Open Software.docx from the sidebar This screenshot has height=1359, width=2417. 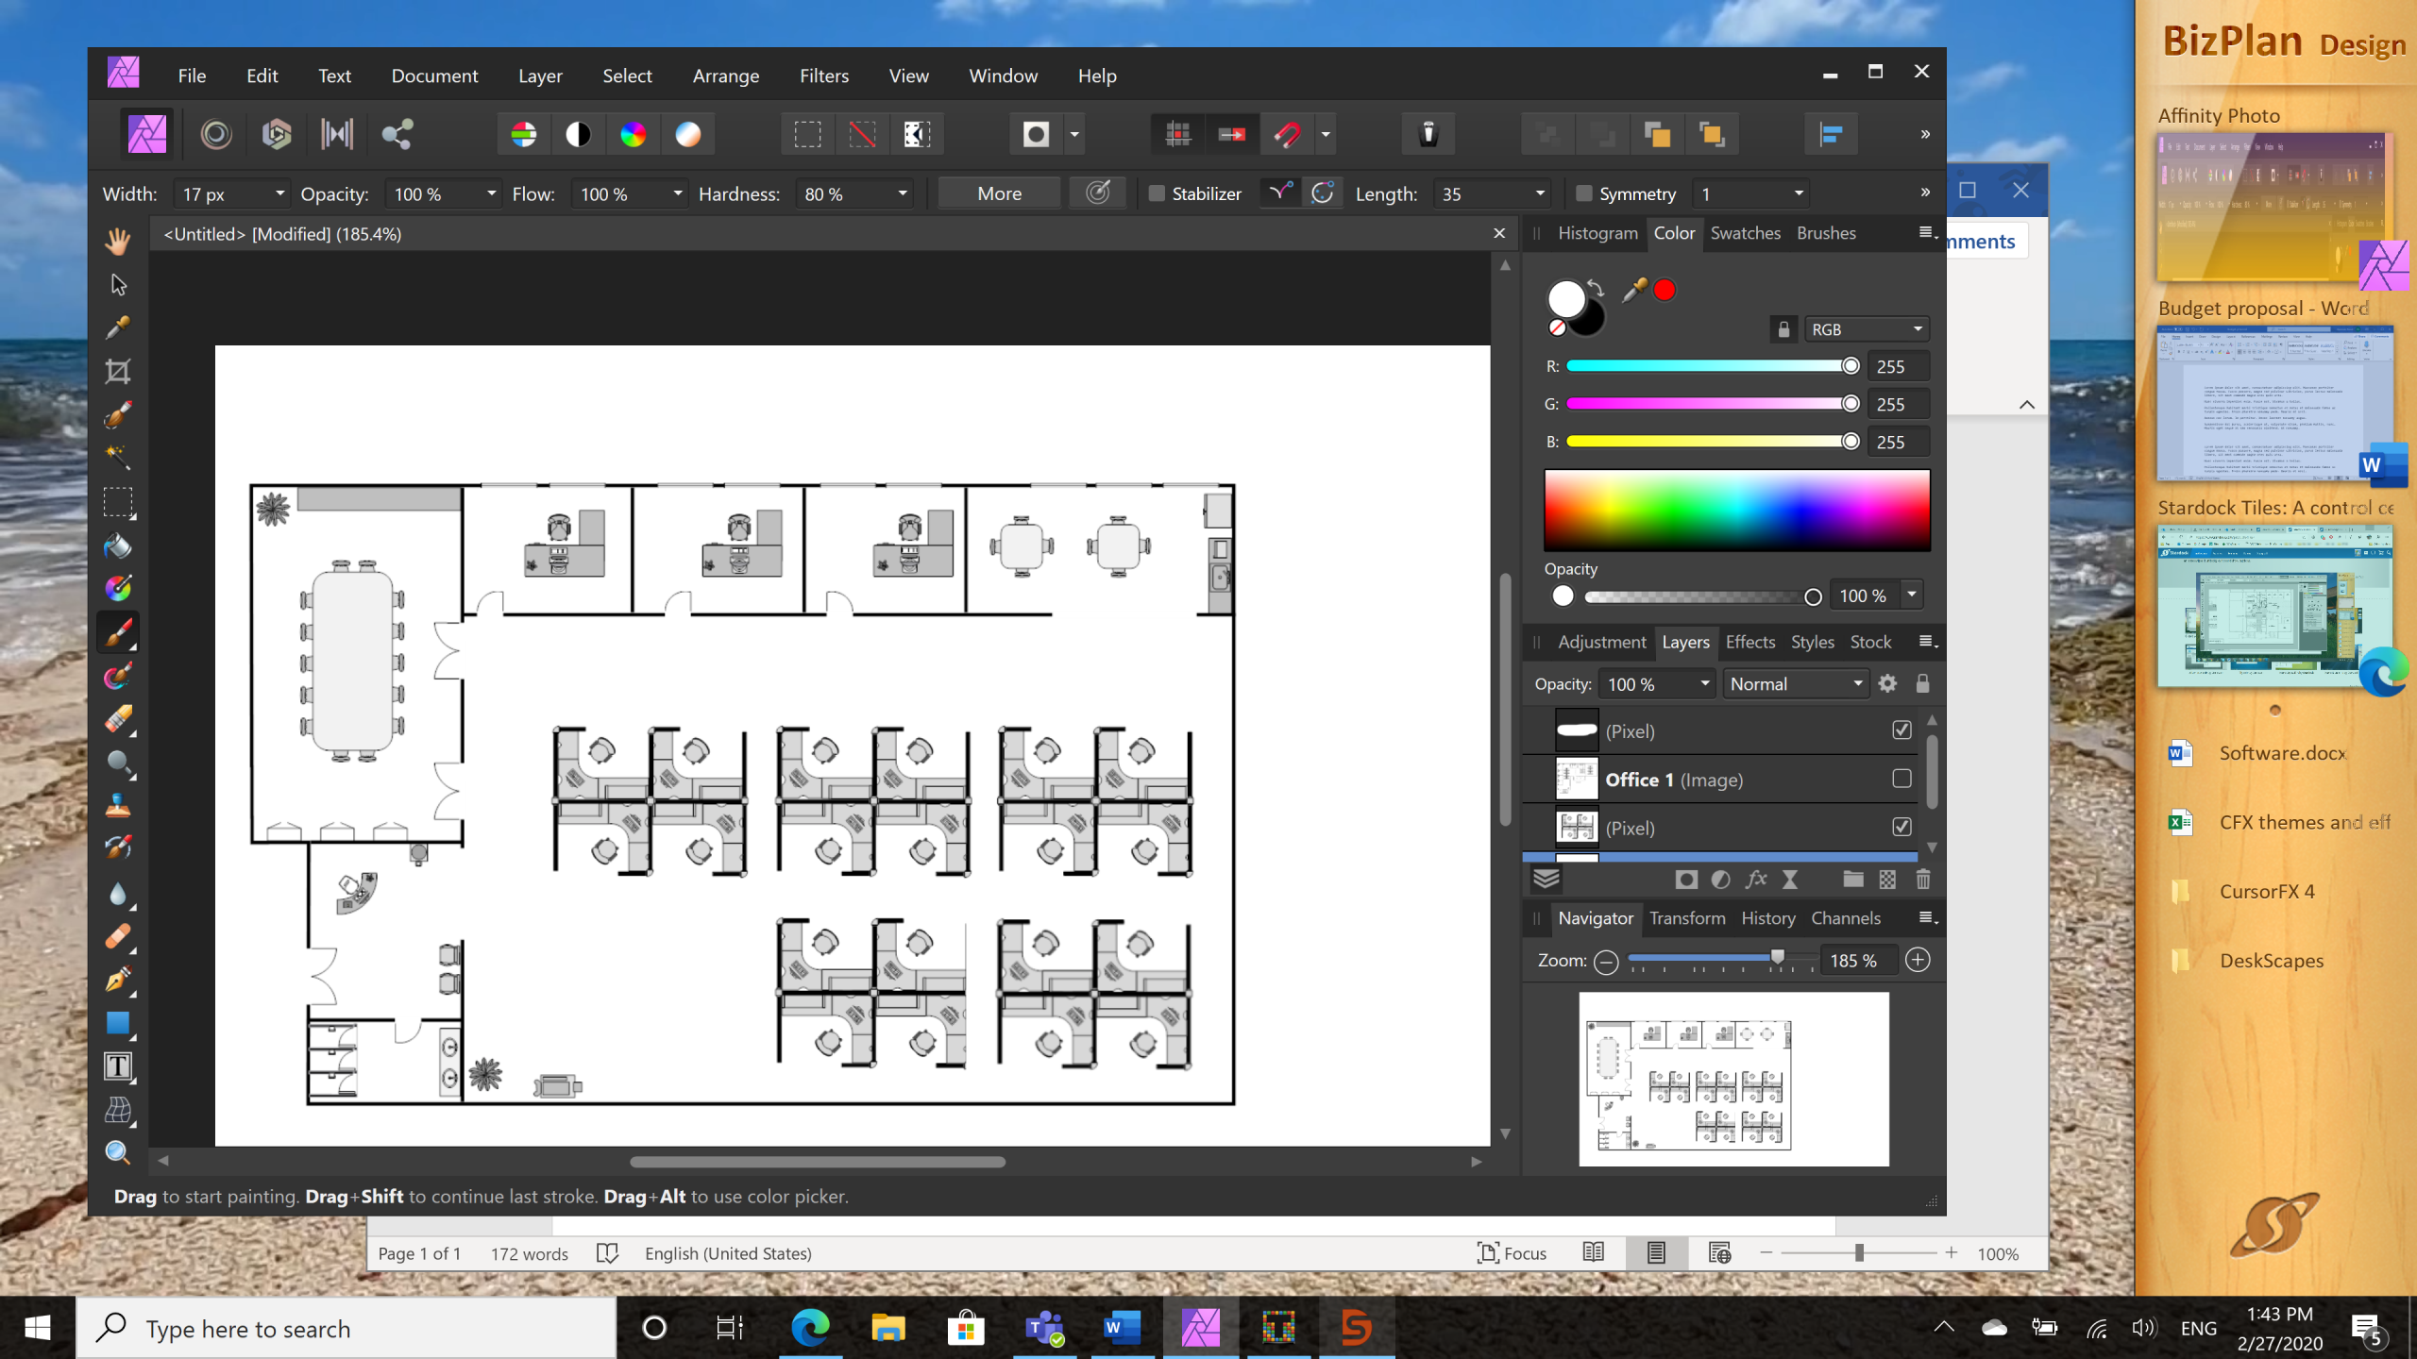[2281, 753]
